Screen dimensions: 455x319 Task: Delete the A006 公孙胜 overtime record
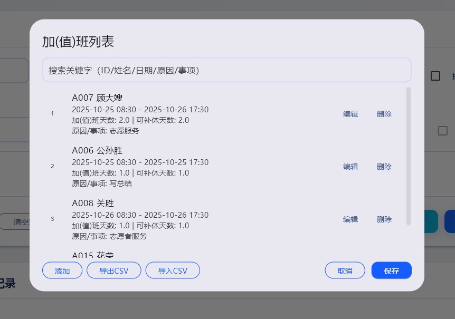[384, 166]
